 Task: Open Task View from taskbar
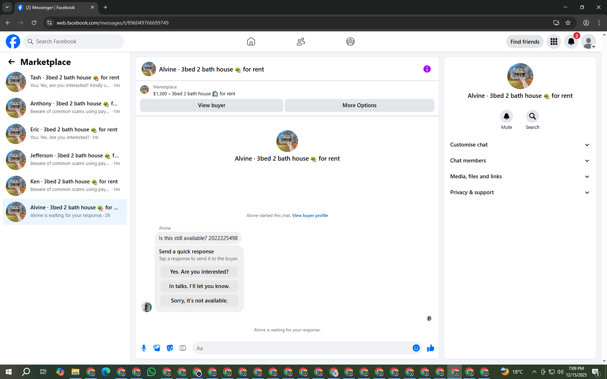pyautogui.click(x=43, y=372)
